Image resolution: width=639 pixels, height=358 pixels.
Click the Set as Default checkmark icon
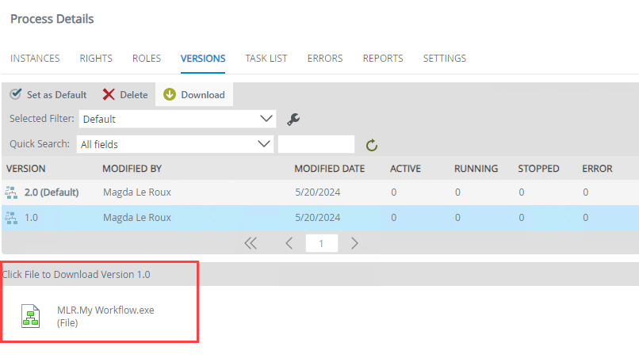(x=16, y=94)
